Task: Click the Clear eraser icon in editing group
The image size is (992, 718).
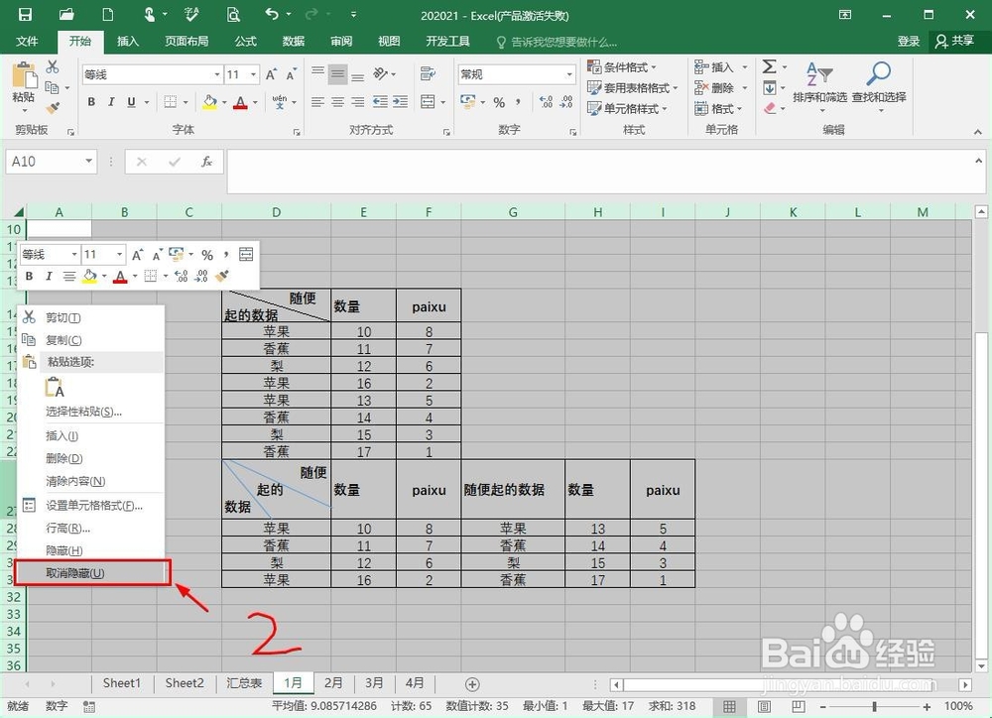Action: click(770, 108)
